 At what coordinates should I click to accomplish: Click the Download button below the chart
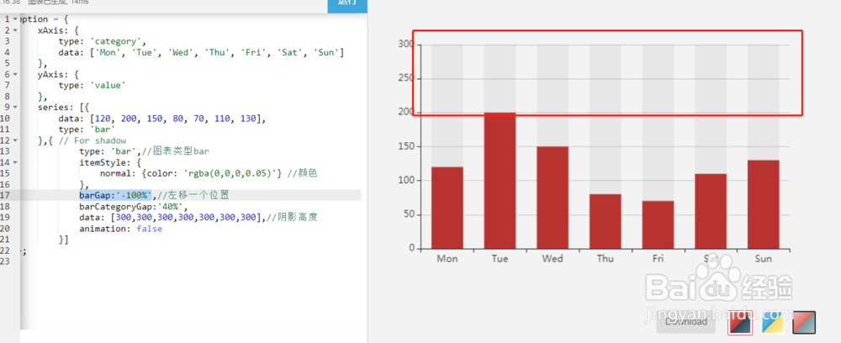click(x=686, y=321)
